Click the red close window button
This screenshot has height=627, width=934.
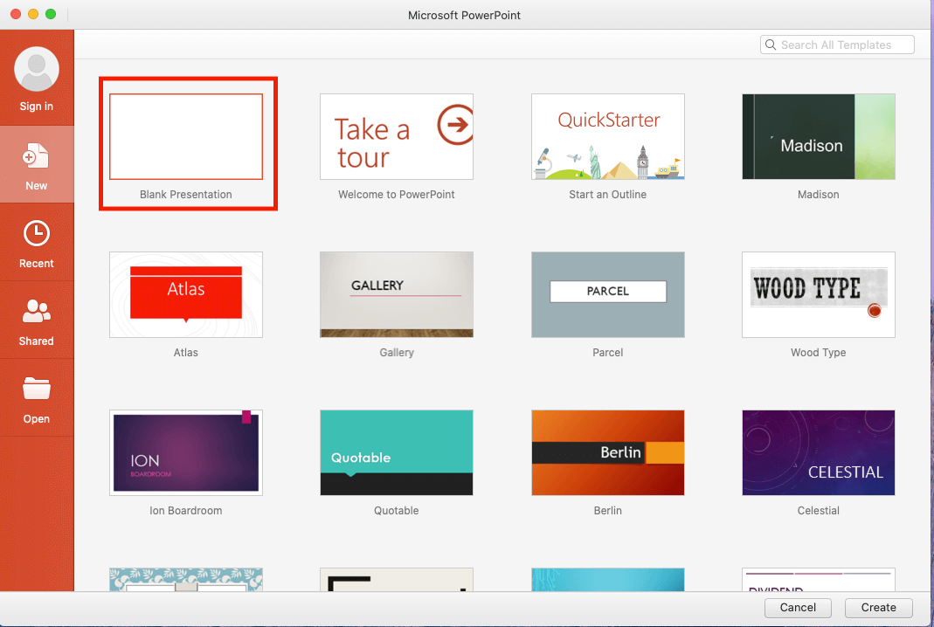pos(16,14)
